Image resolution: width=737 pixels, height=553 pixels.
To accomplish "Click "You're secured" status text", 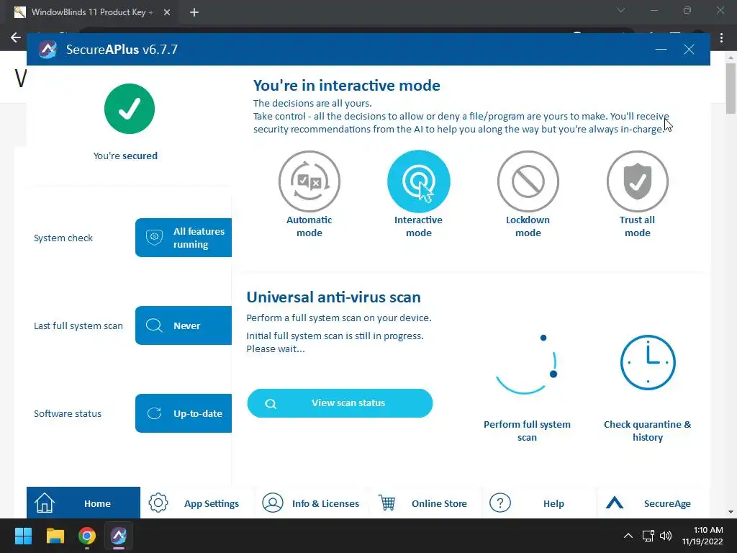I will point(125,156).
